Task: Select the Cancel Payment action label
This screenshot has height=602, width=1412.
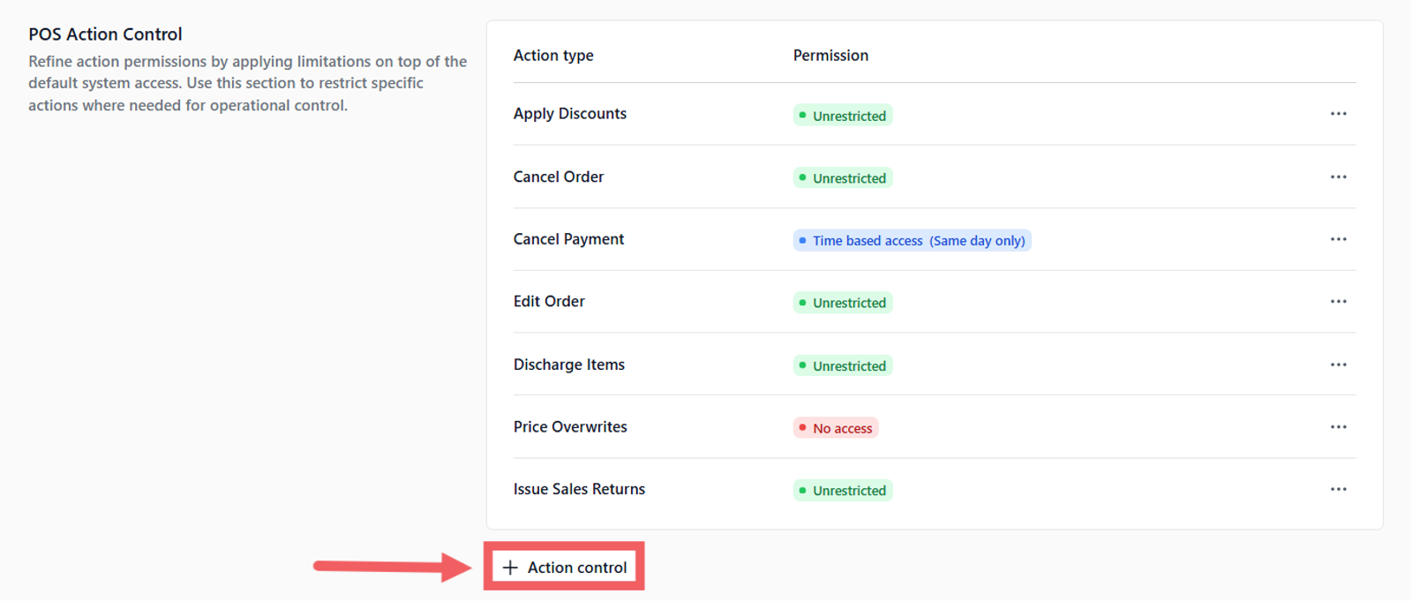Action: [x=568, y=239]
